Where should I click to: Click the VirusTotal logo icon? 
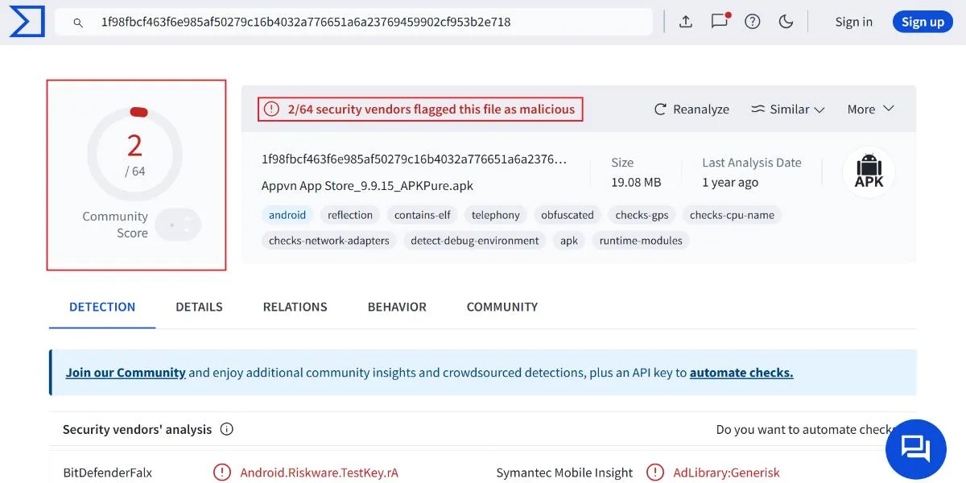[x=27, y=22]
